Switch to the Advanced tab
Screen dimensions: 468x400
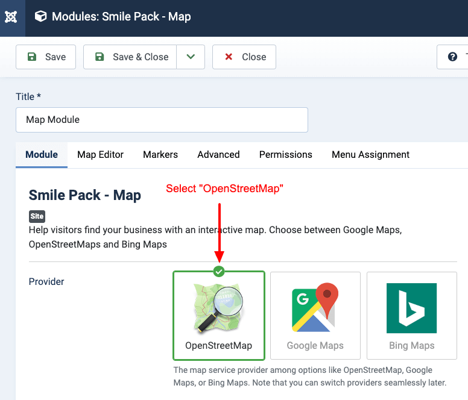point(218,155)
